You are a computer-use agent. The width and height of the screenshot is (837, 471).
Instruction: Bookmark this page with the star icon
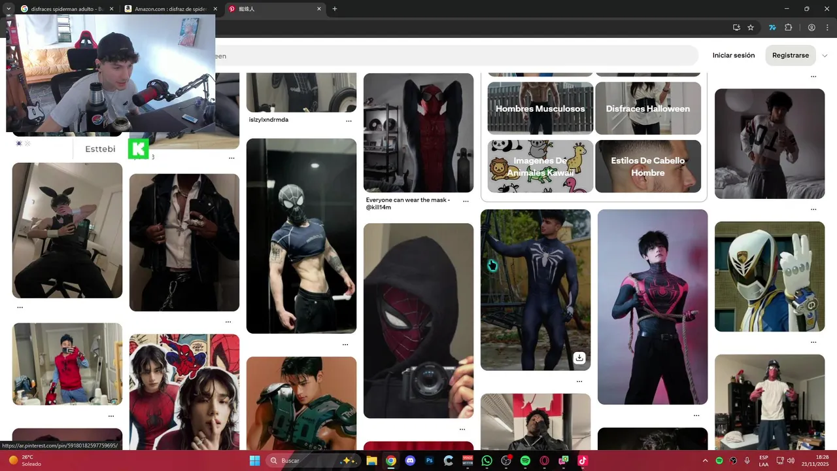click(751, 27)
